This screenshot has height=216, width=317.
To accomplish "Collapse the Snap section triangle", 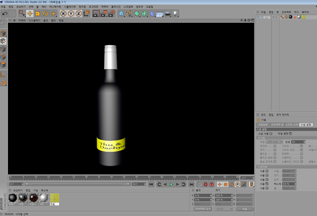I will tap(259, 138).
